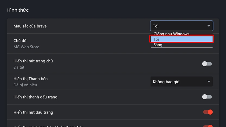The height and width of the screenshot is (127, 226).
Task: Turn on "Hiển thị thanh dấu trang" toggle
Action: (207, 97)
